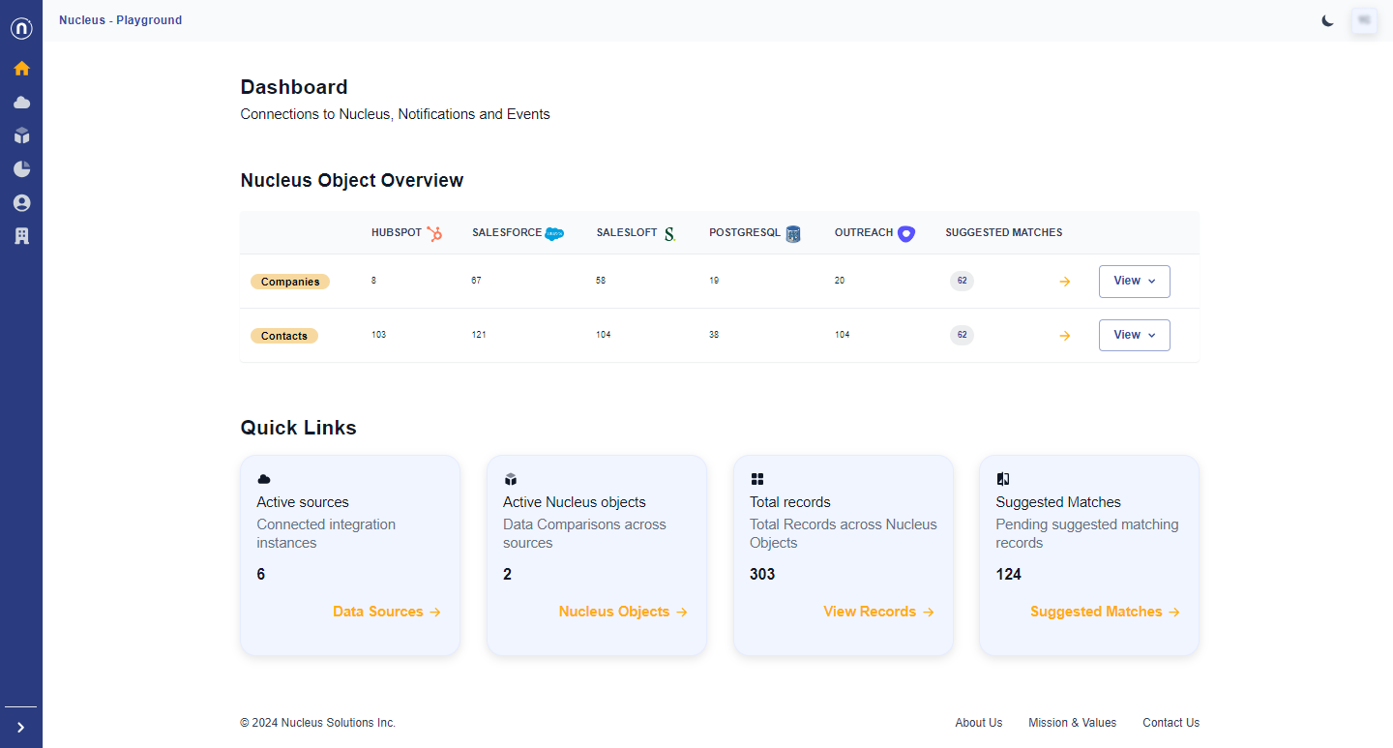1393x748 pixels.
Task: Click Companies Salesforce count 67
Action: (x=476, y=281)
